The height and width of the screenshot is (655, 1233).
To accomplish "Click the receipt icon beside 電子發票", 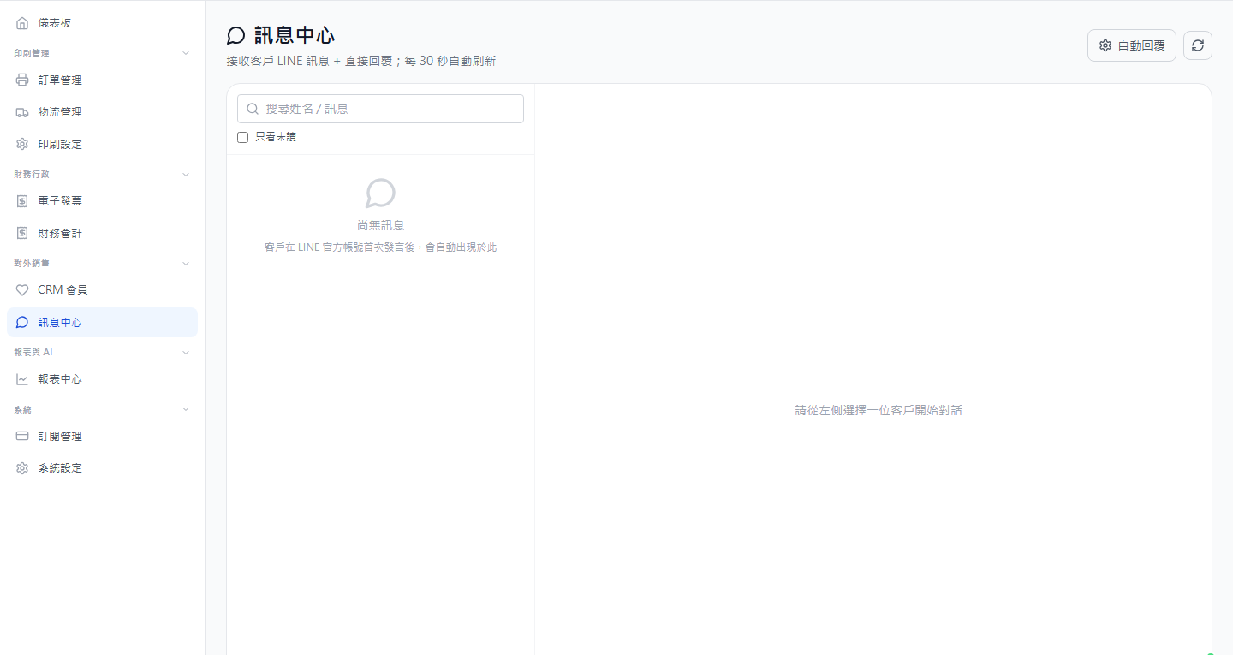I will (22, 201).
